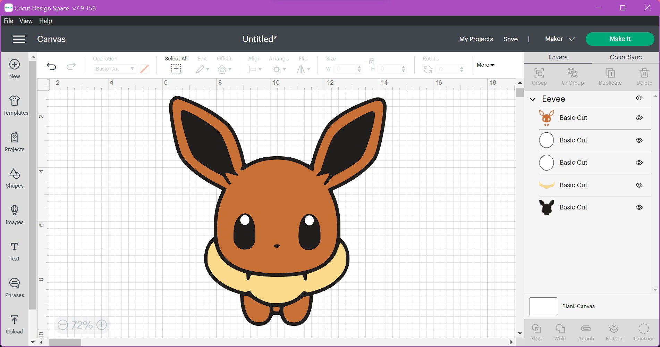Collapse the Eevee layer group

pos(533,99)
